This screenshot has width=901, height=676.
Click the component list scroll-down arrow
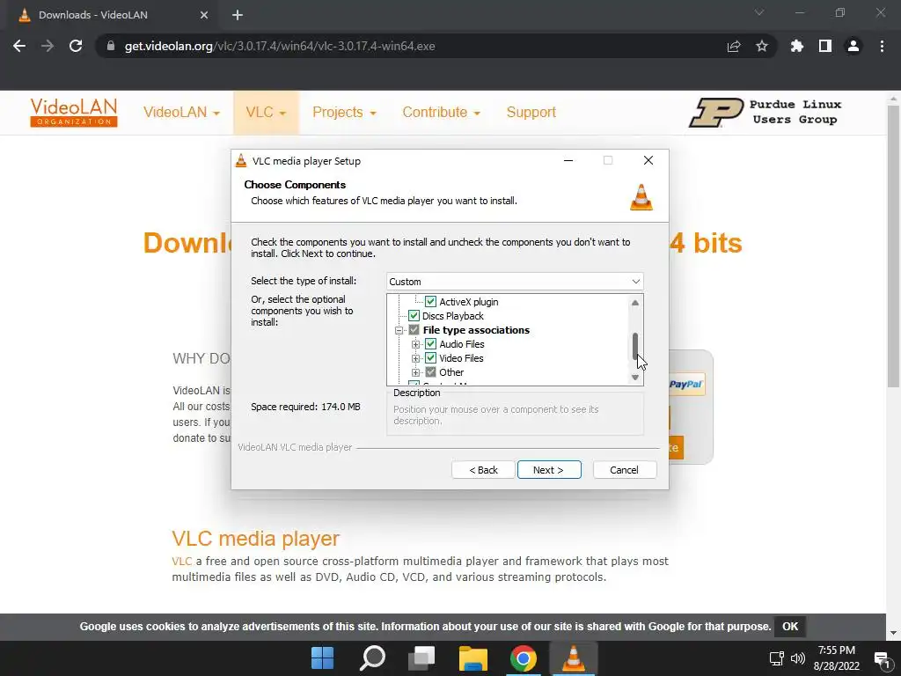coord(635,377)
